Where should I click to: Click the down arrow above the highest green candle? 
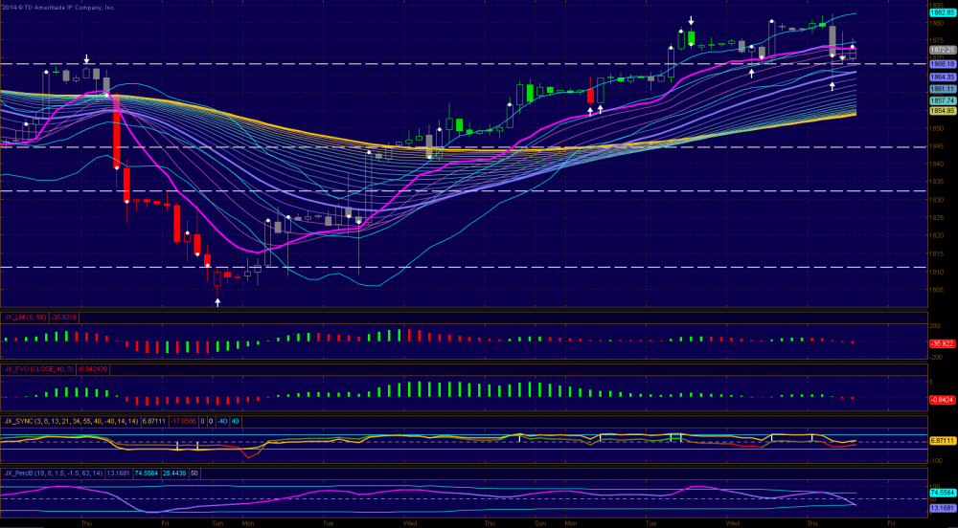(x=691, y=19)
